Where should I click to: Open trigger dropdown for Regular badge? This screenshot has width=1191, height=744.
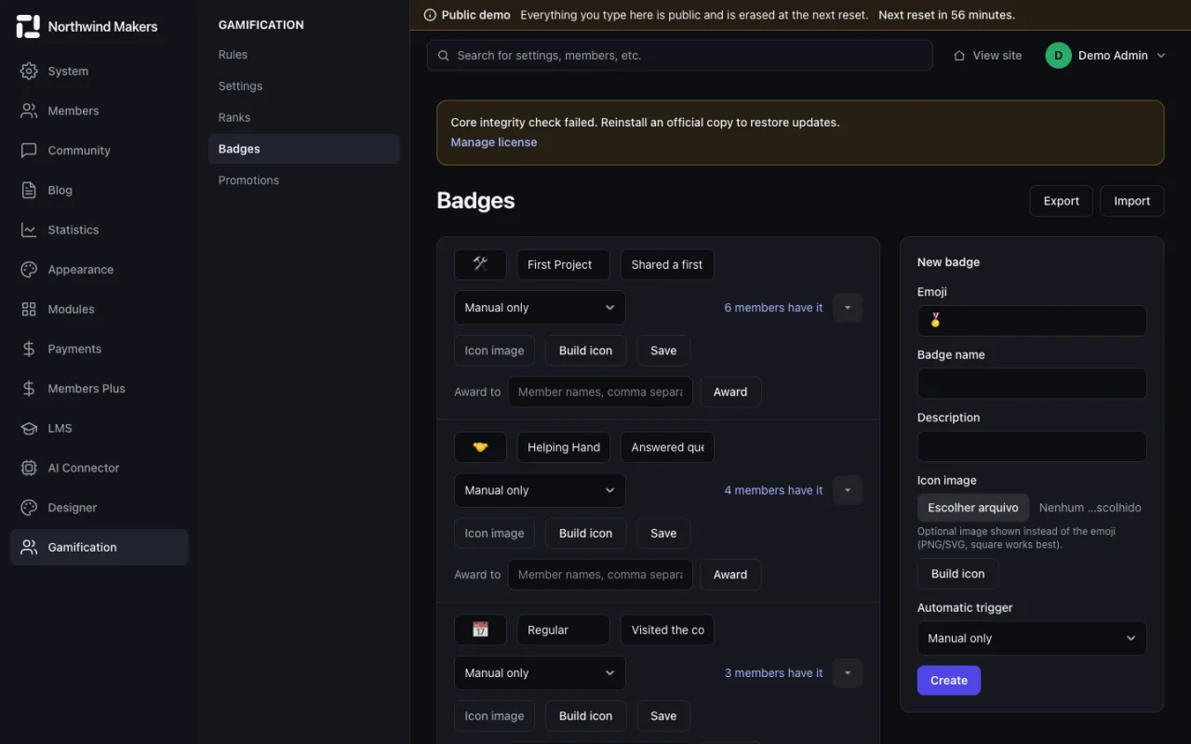pos(540,673)
